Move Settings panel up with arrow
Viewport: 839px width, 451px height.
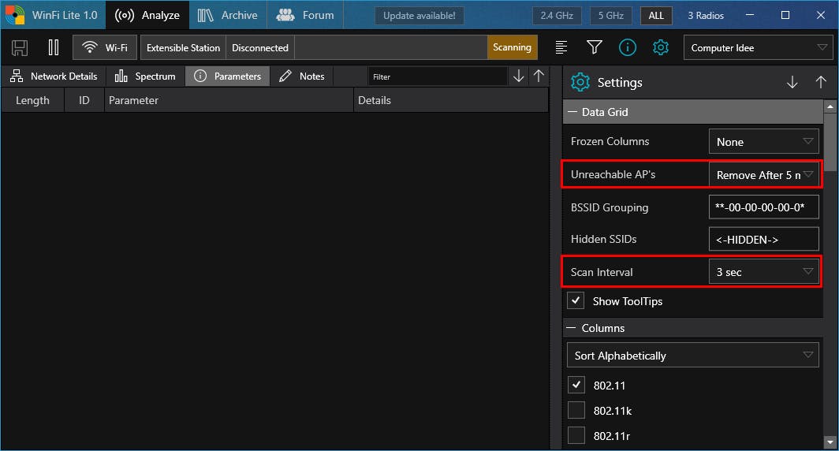tap(821, 82)
